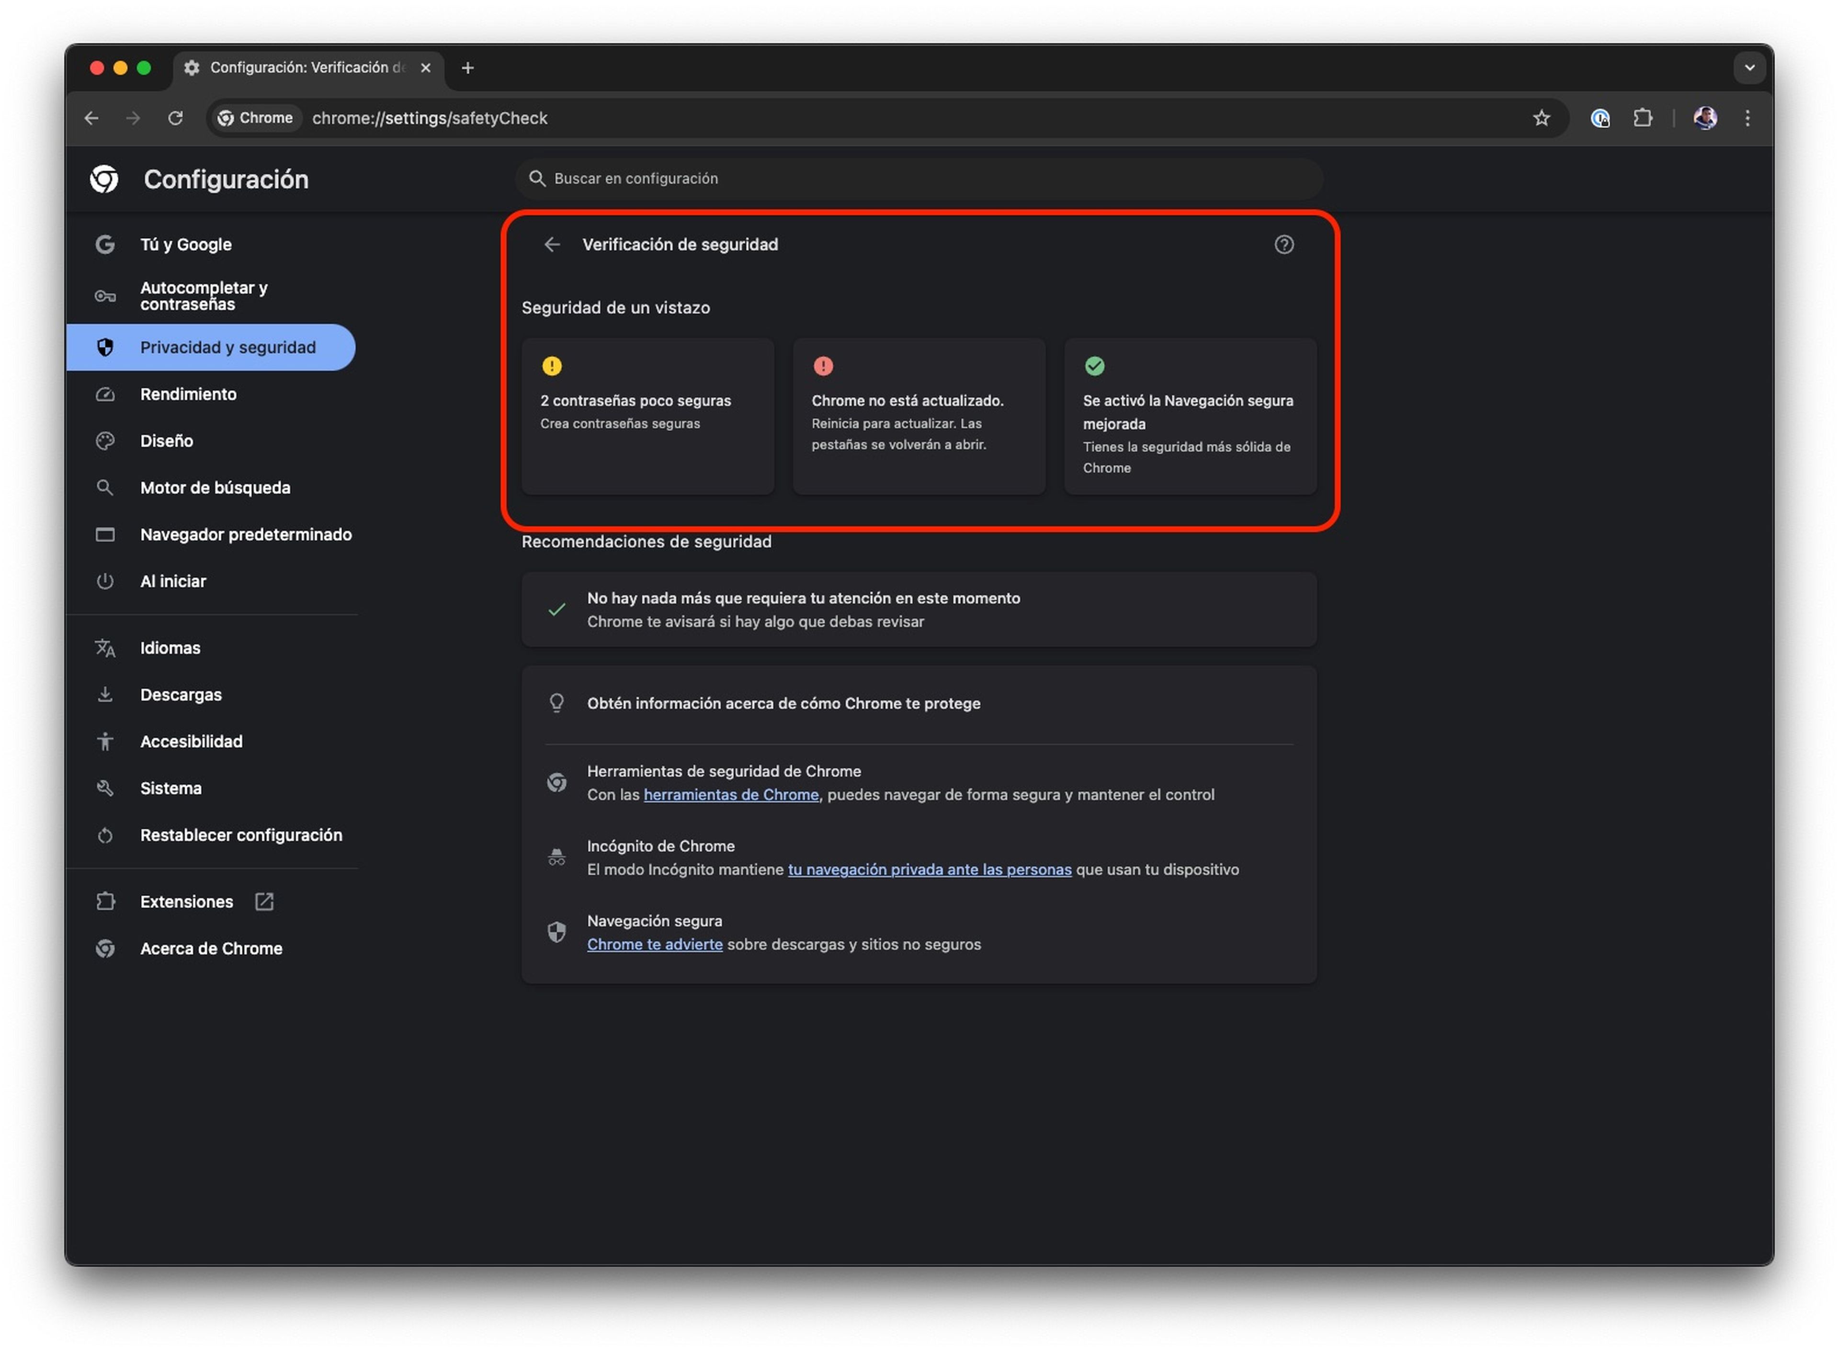Image resolution: width=1839 pixels, height=1352 pixels.
Task: Follow the herramientas de Chrome link
Action: point(730,794)
